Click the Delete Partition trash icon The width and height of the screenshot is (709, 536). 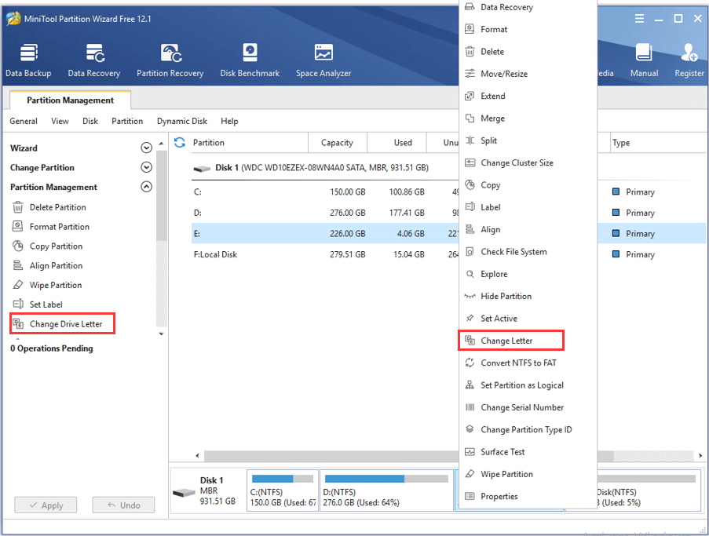[17, 207]
